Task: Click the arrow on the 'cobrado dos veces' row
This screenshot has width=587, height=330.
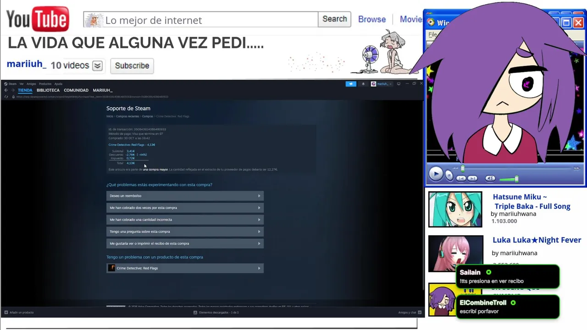Action: (259, 208)
